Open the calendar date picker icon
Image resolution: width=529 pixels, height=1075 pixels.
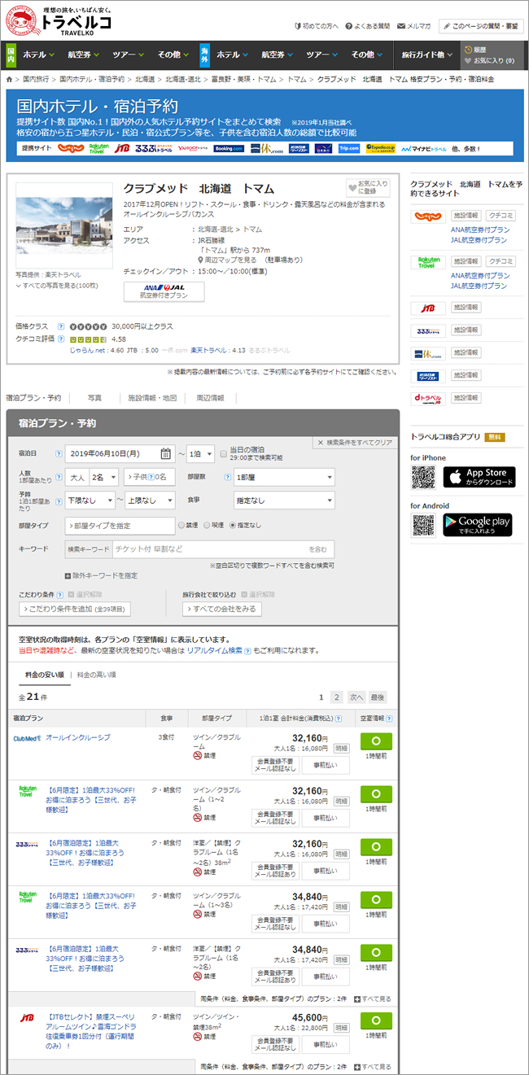[x=166, y=453]
